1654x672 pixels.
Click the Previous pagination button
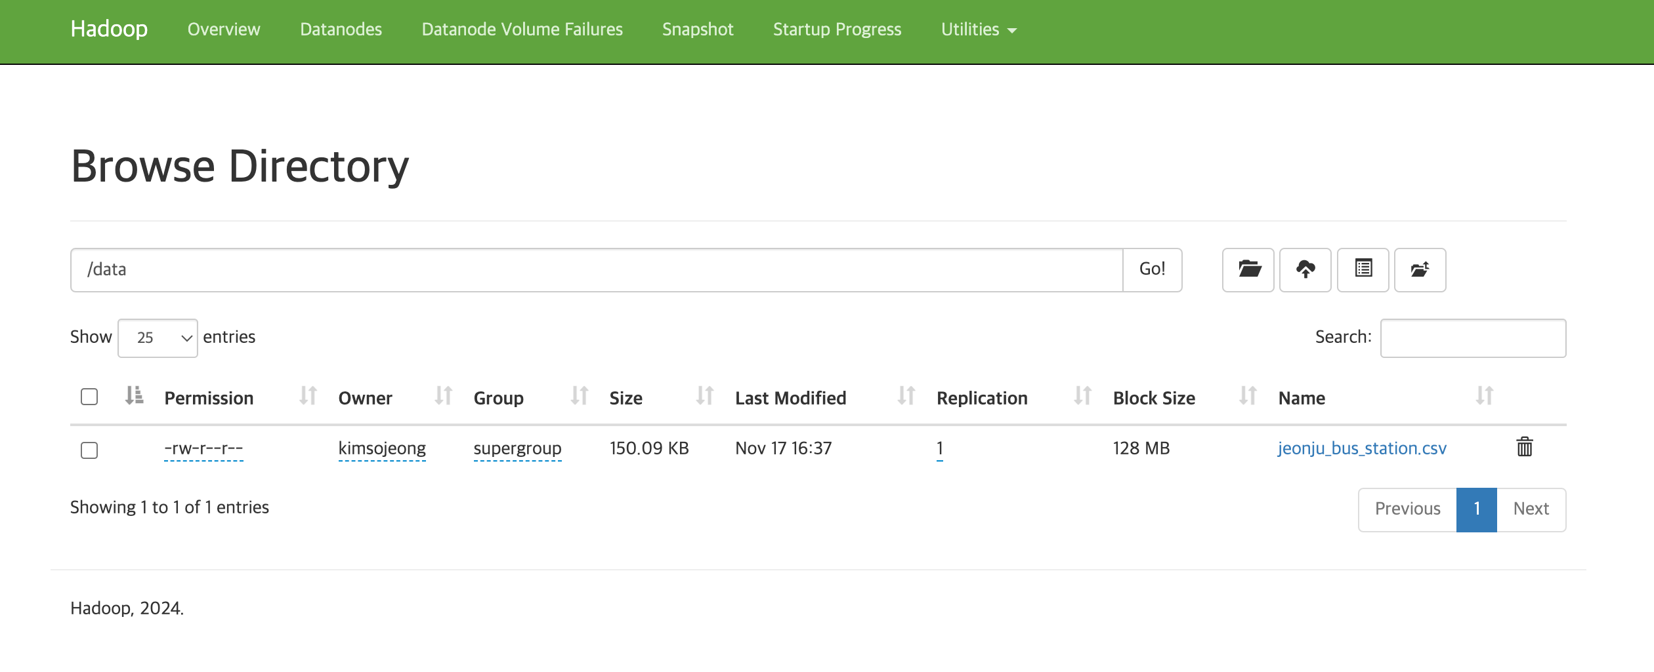(x=1407, y=509)
